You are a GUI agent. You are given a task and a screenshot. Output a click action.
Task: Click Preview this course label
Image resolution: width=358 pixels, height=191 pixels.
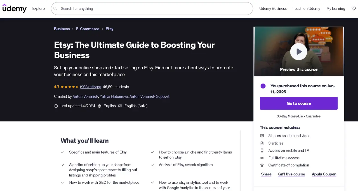(299, 70)
